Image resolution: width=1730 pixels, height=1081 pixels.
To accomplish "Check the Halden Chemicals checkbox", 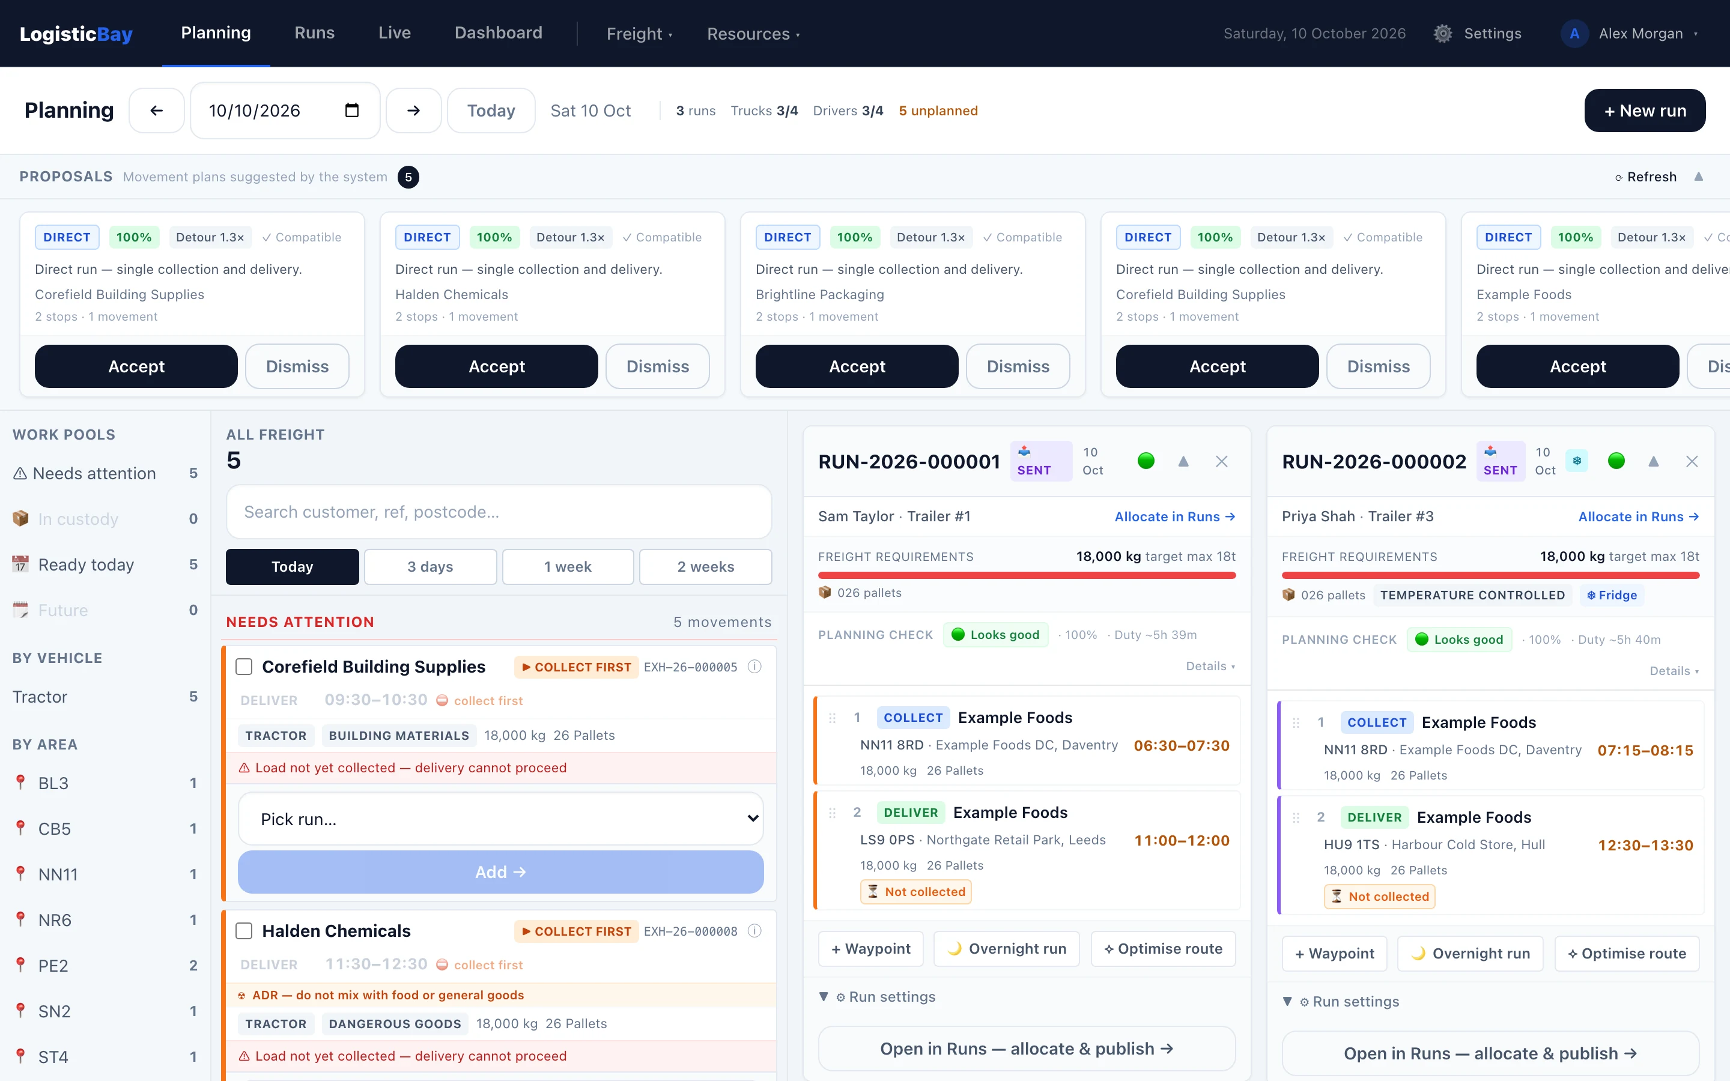I will 244,931.
